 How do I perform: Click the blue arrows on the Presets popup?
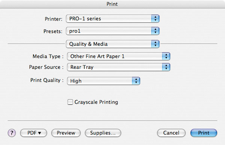tap(155, 31)
